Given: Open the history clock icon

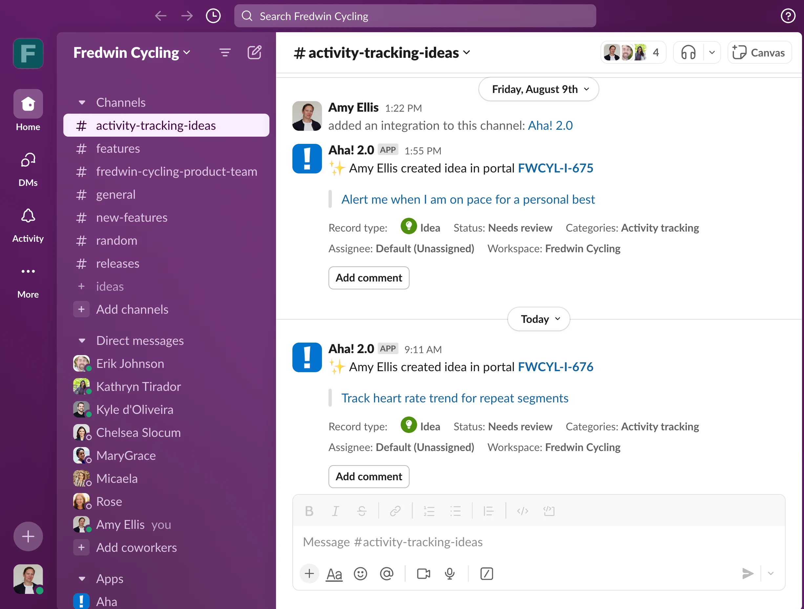Looking at the screenshot, I should point(213,16).
